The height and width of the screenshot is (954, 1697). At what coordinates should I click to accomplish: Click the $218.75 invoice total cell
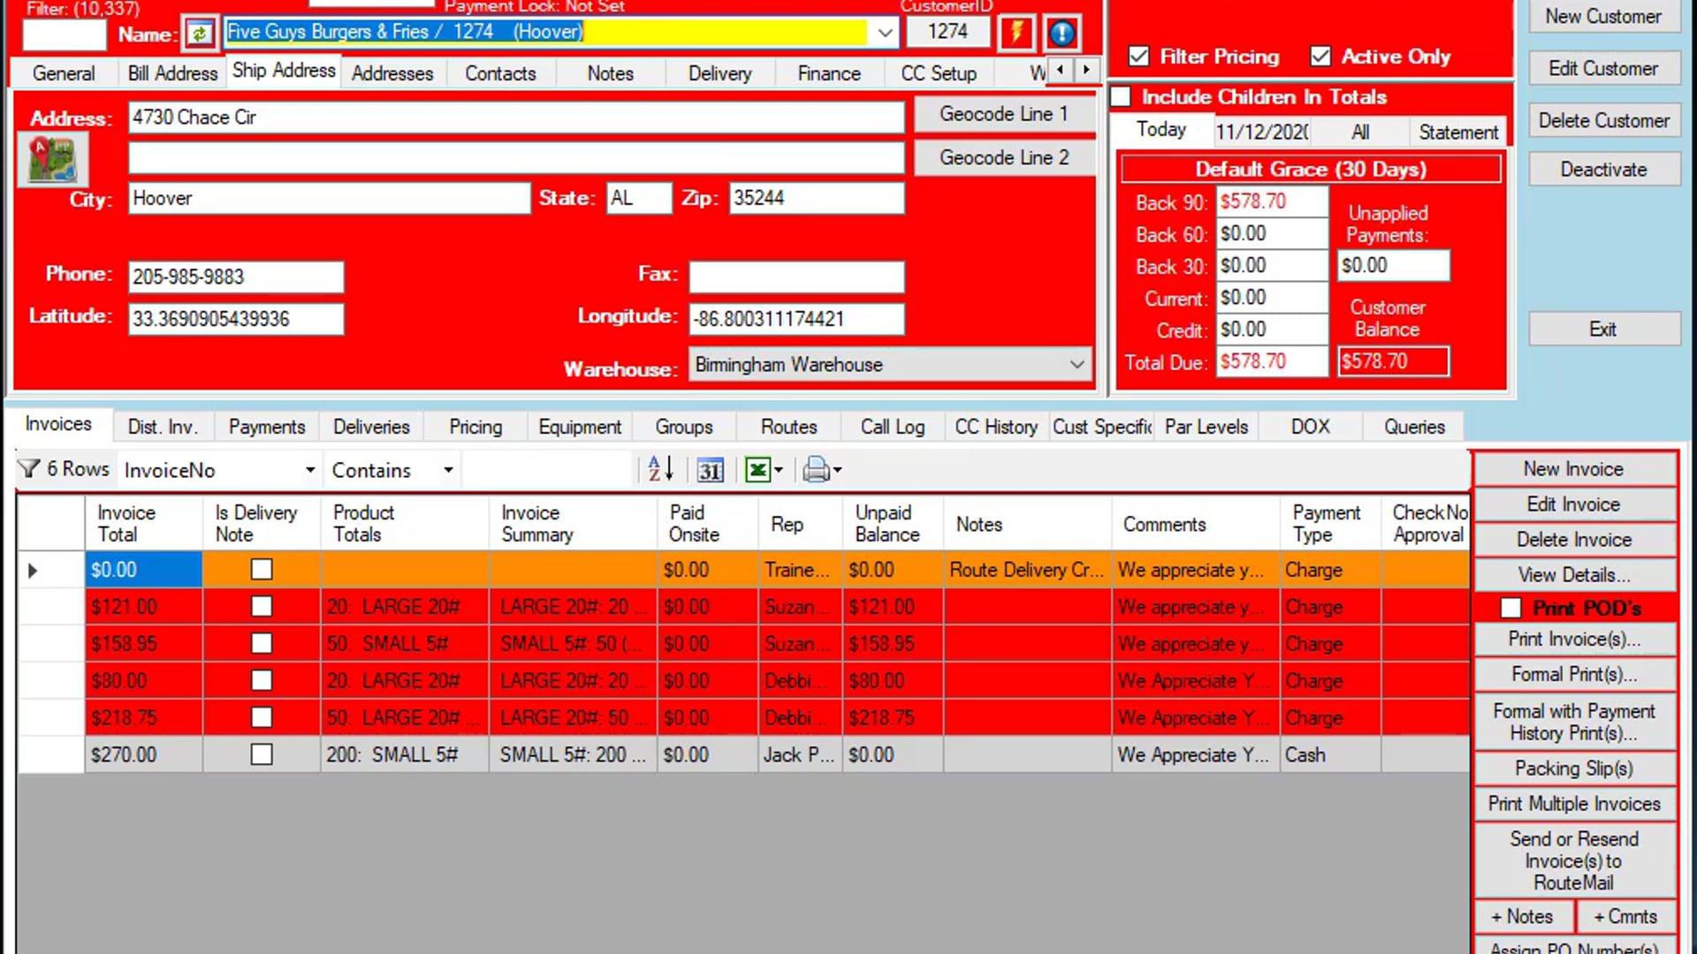143,718
